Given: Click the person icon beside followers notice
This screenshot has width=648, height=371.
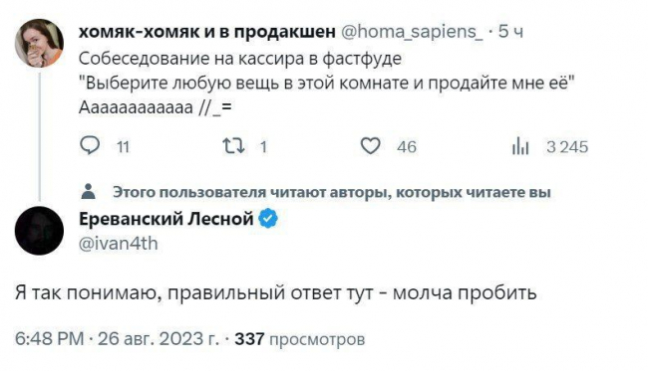Looking at the screenshot, I should (88, 192).
